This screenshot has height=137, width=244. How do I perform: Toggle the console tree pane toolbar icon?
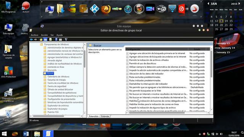click(x=45, y=40)
